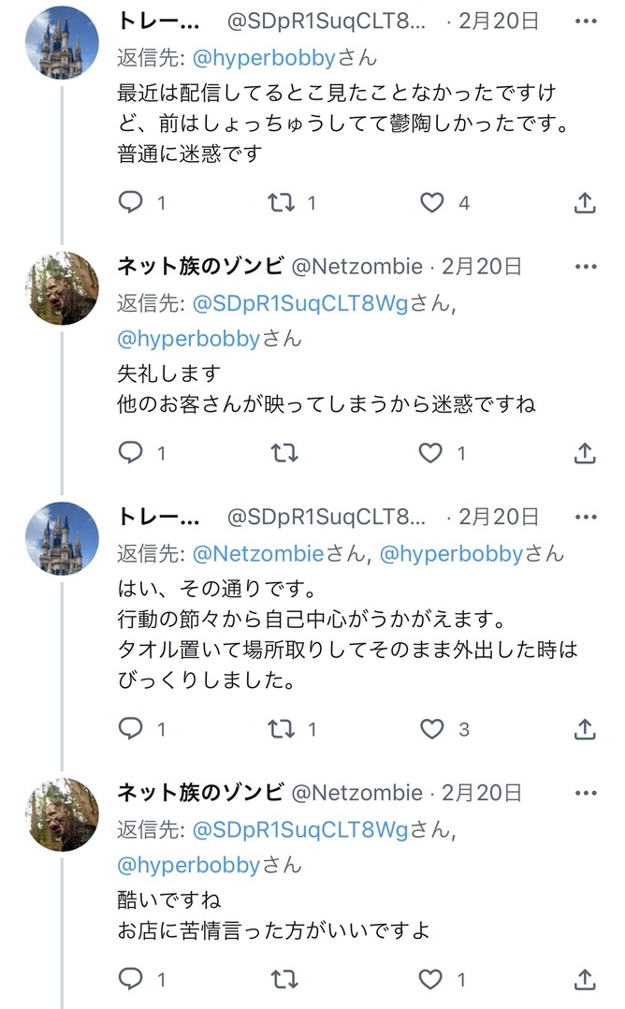Open @SDpR1SuqCLT8Wg mention in last tweet
This screenshot has height=1009, width=625.
[x=300, y=829]
